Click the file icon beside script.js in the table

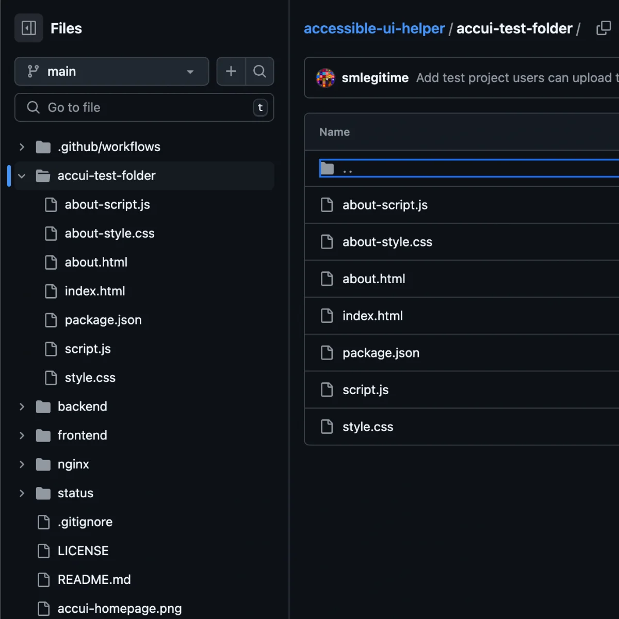[327, 390]
